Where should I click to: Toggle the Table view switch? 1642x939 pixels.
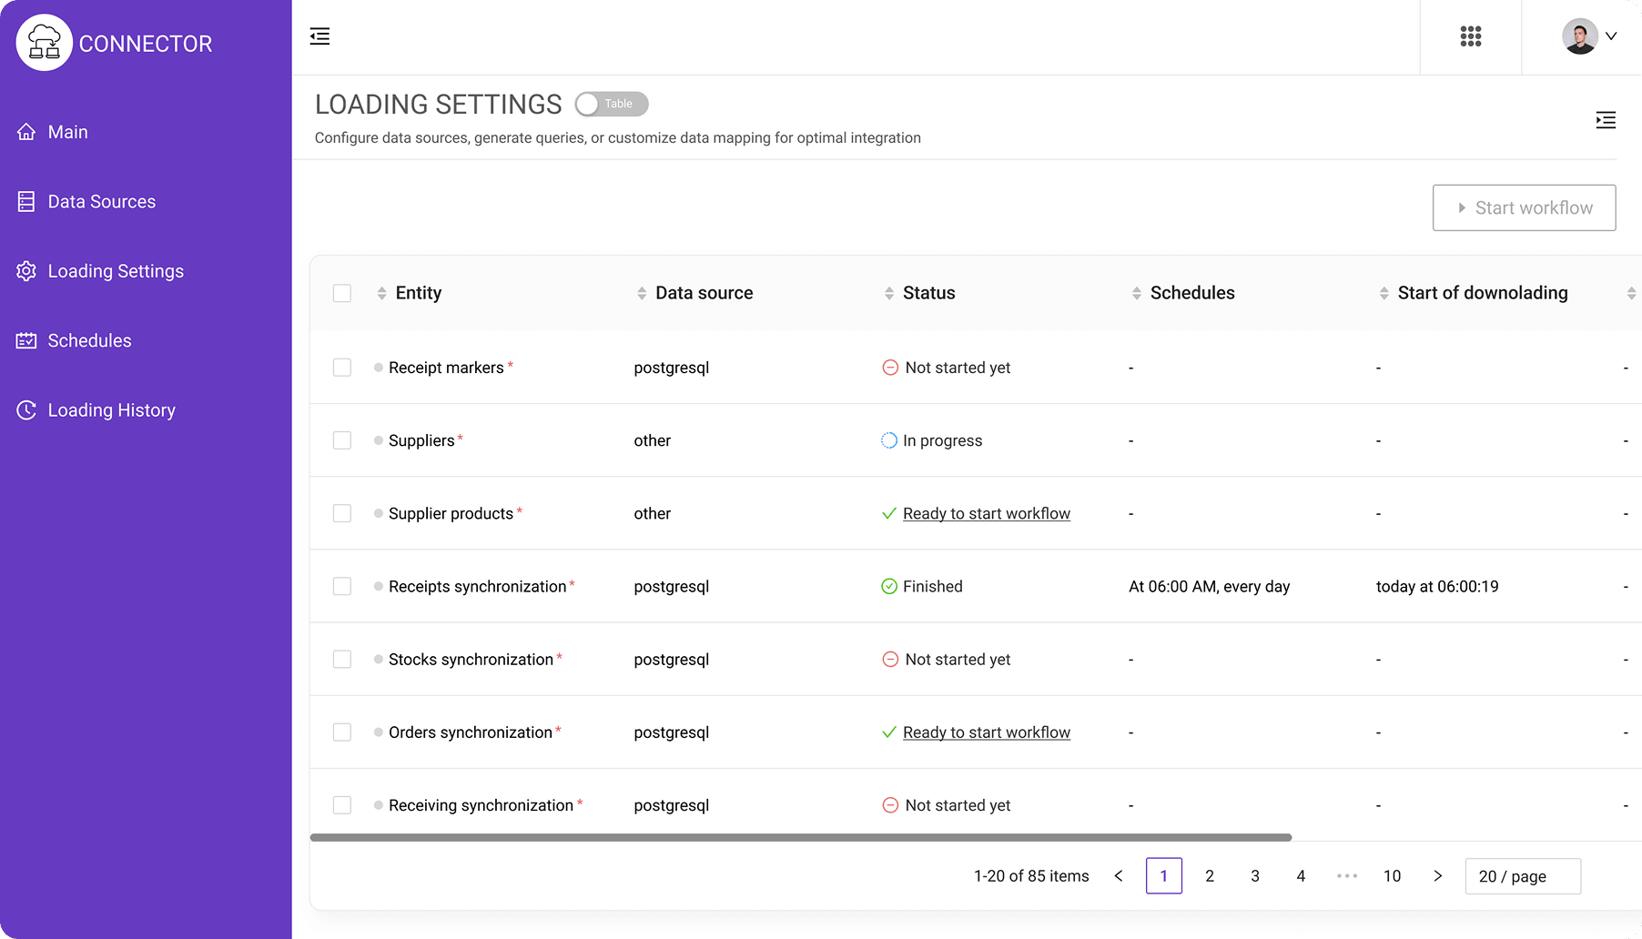click(611, 104)
